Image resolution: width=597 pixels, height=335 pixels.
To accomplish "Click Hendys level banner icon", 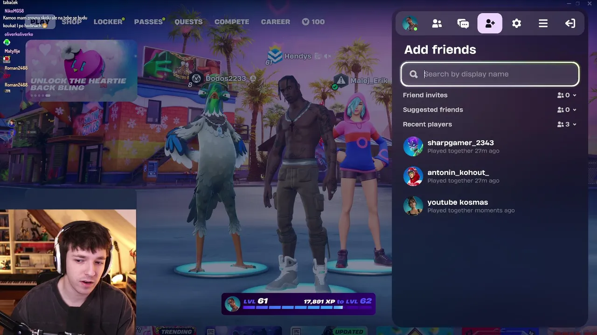I will click(274, 56).
